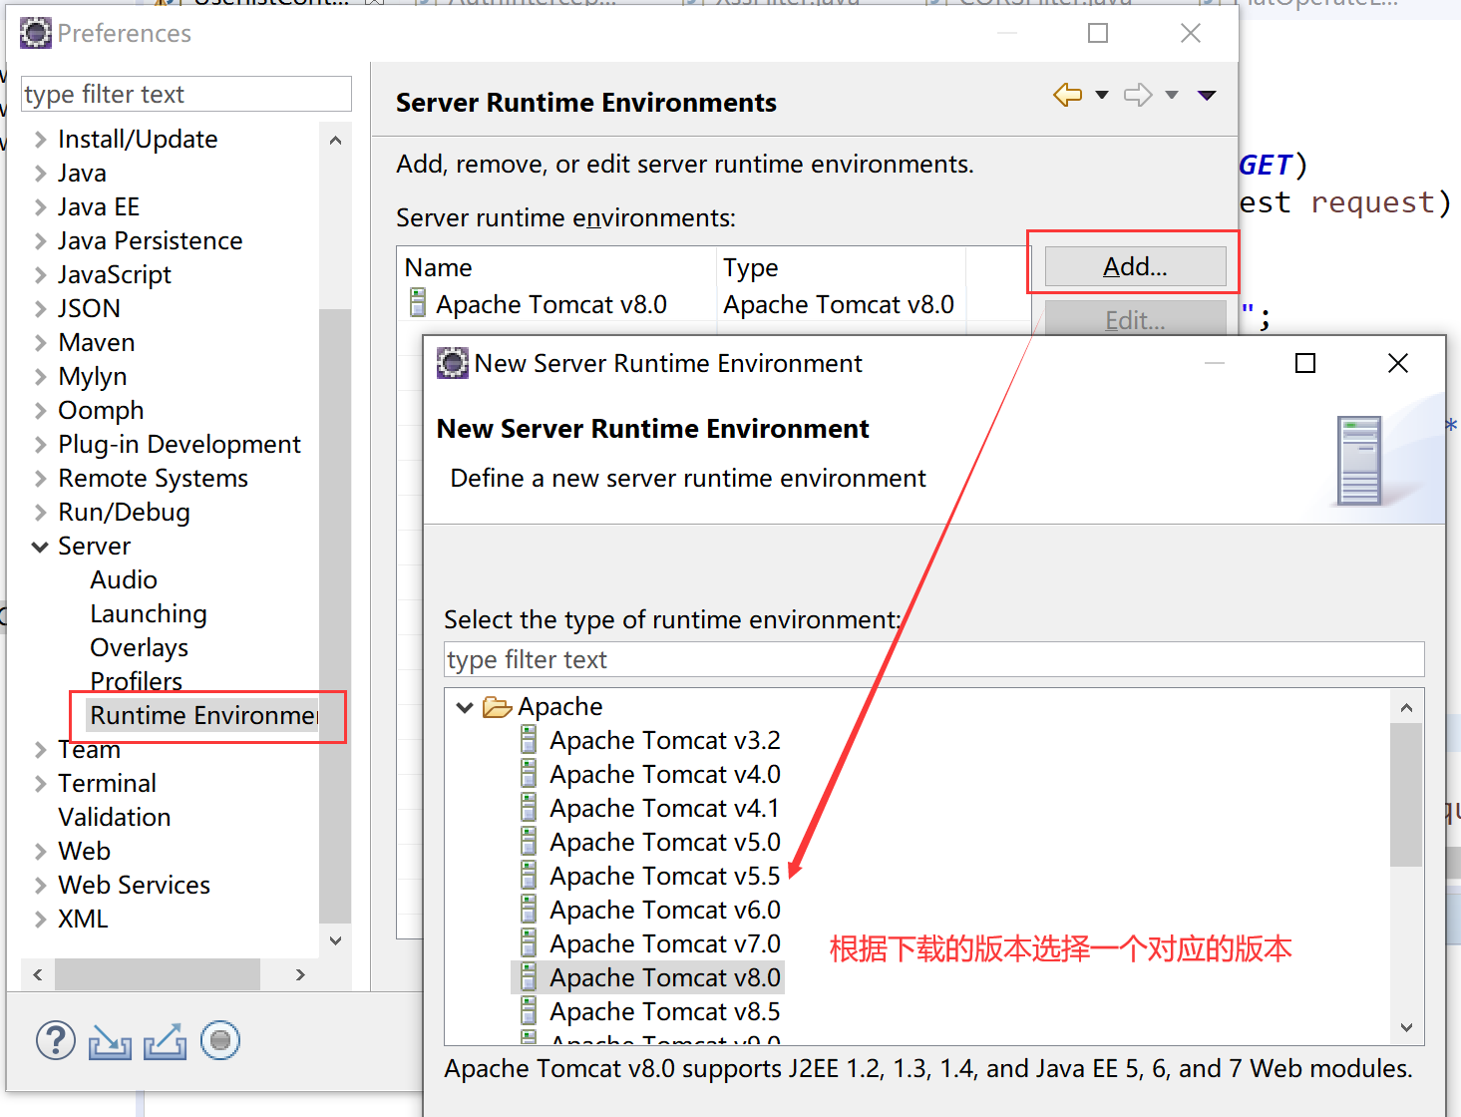This screenshot has height=1117, width=1461.
Task: Expand the Web Services preferences node
Action: [40, 886]
